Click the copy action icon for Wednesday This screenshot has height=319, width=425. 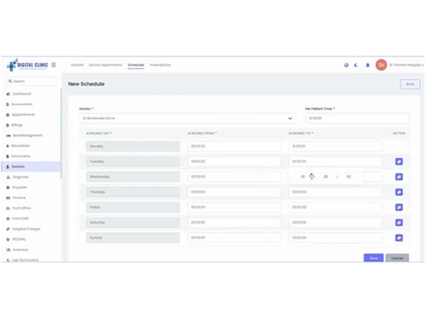[x=399, y=177]
